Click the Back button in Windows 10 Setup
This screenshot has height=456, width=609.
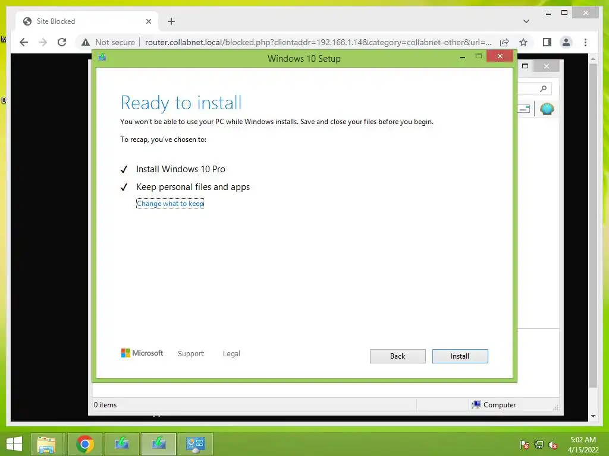click(x=397, y=356)
